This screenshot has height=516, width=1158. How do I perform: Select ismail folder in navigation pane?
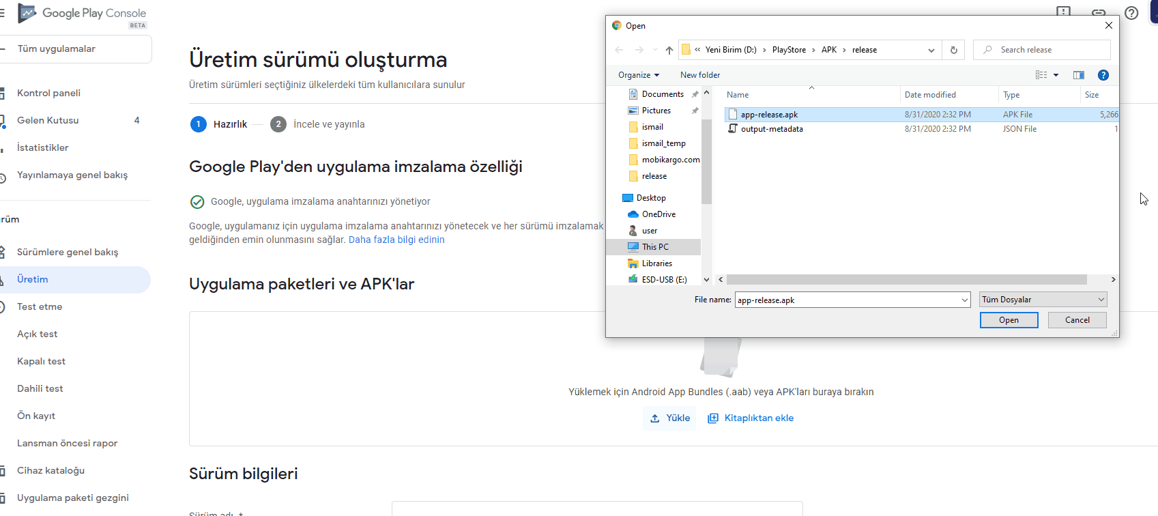click(652, 127)
